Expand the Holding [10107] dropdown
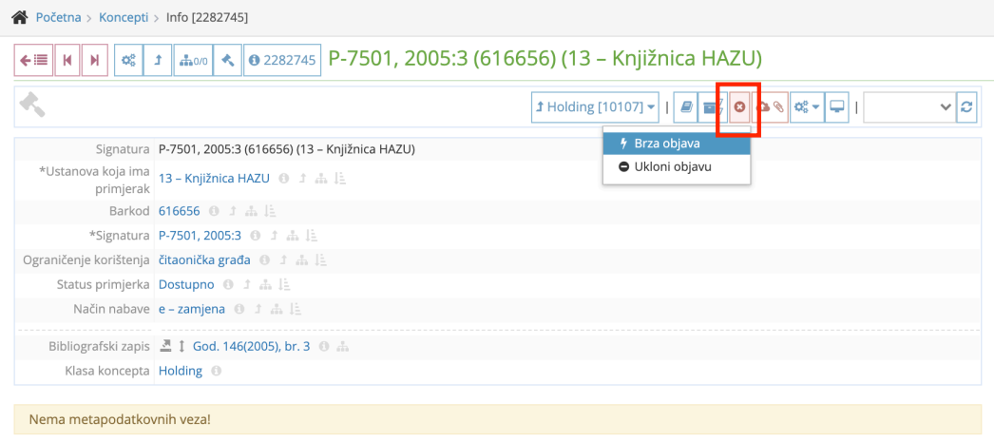Image resolution: width=994 pixels, height=442 pixels. coord(596,107)
